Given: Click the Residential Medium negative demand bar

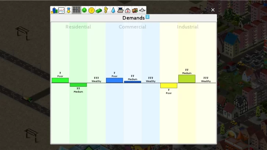Looking at the screenshot, I should point(78,85).
